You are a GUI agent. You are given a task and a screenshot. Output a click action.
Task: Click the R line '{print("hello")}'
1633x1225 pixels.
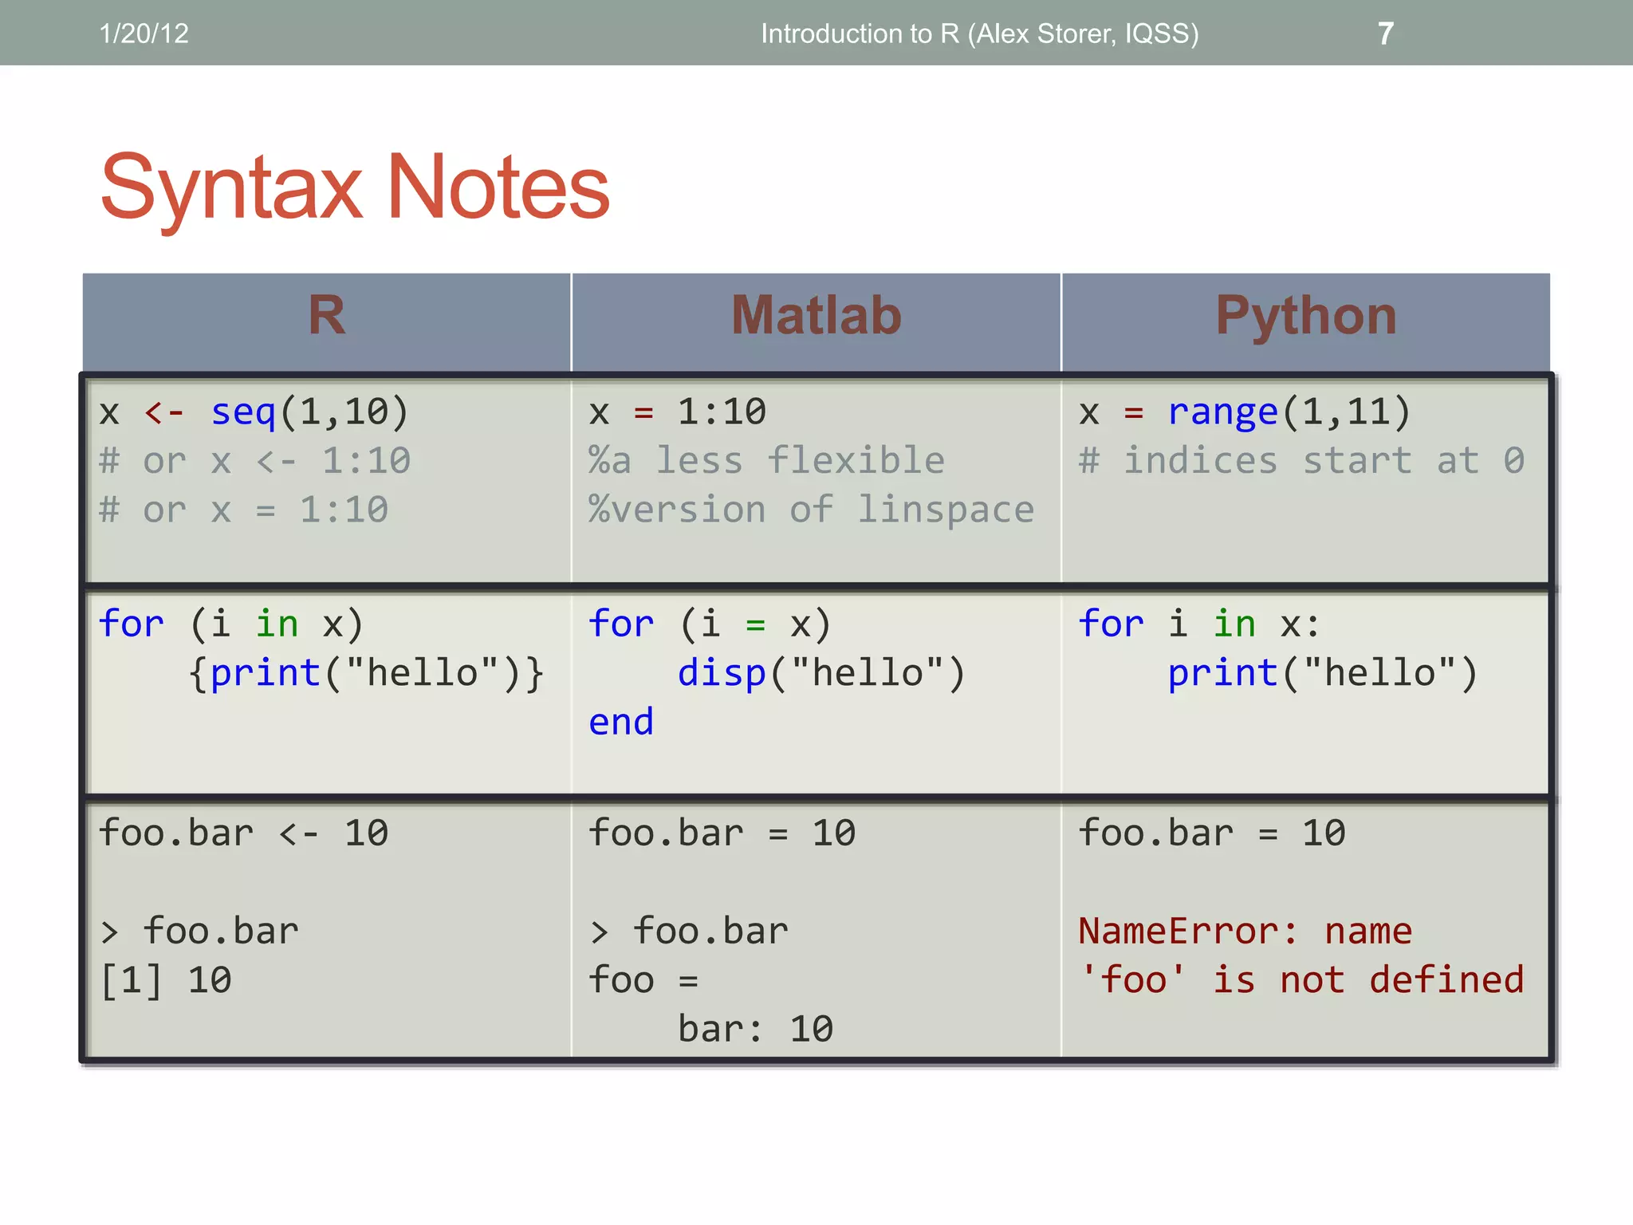coord(367,674)
